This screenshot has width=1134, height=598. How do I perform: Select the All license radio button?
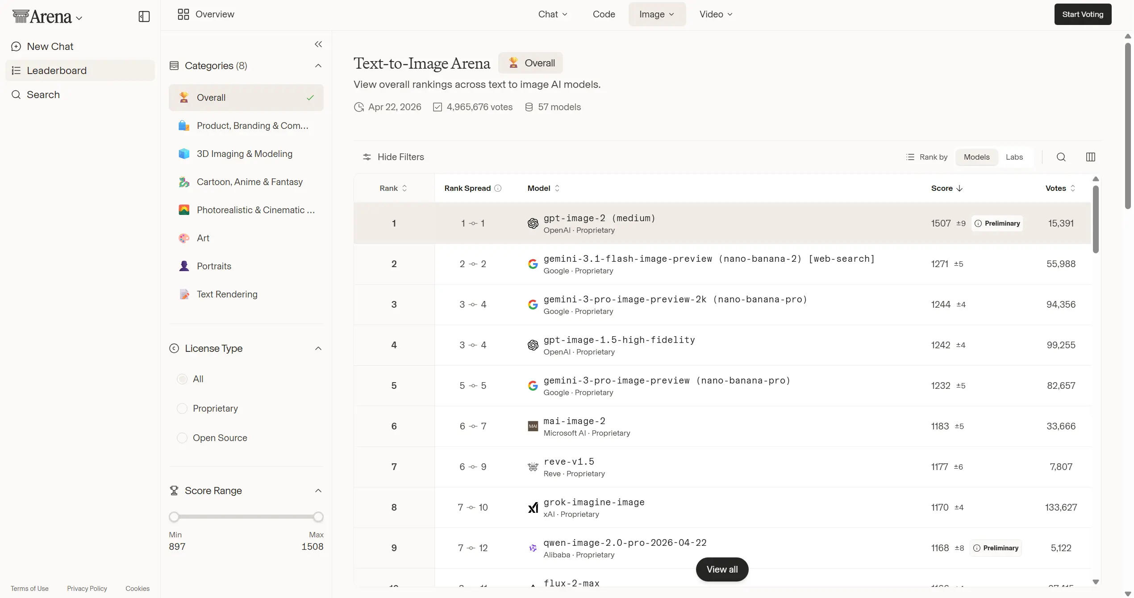182,379
